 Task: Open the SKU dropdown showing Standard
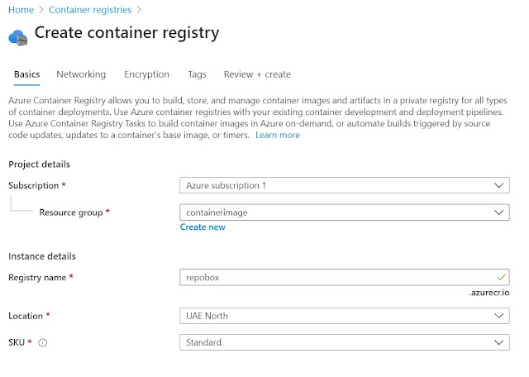pos(345,342)
